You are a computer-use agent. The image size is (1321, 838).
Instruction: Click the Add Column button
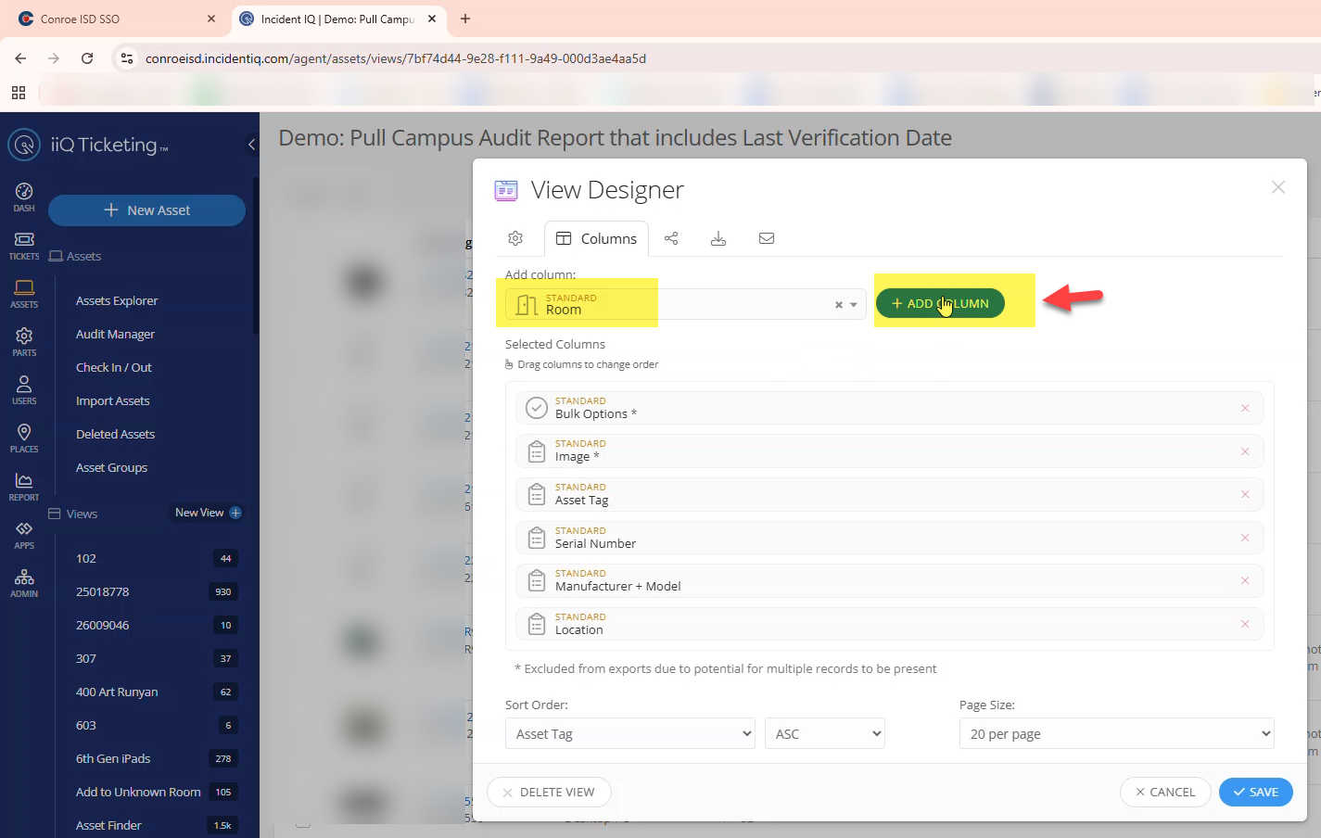(940, 303)
